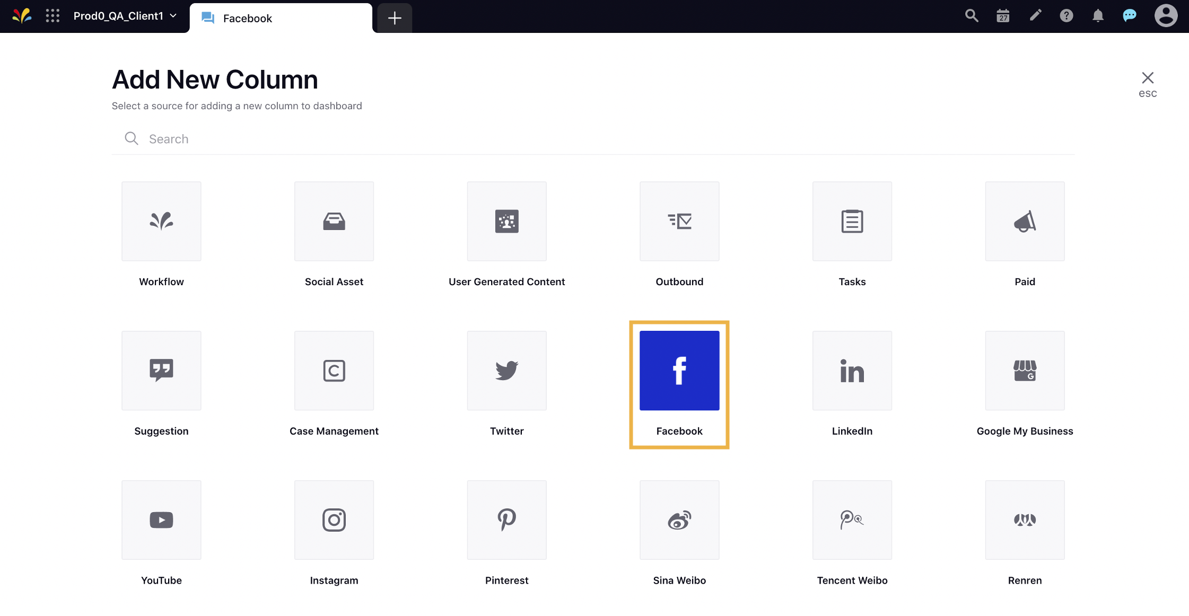Expand the Prod0_QA_Client1 workspace dropdown
Viewport: 1189px width, 616px height.
tap(125, 16)
